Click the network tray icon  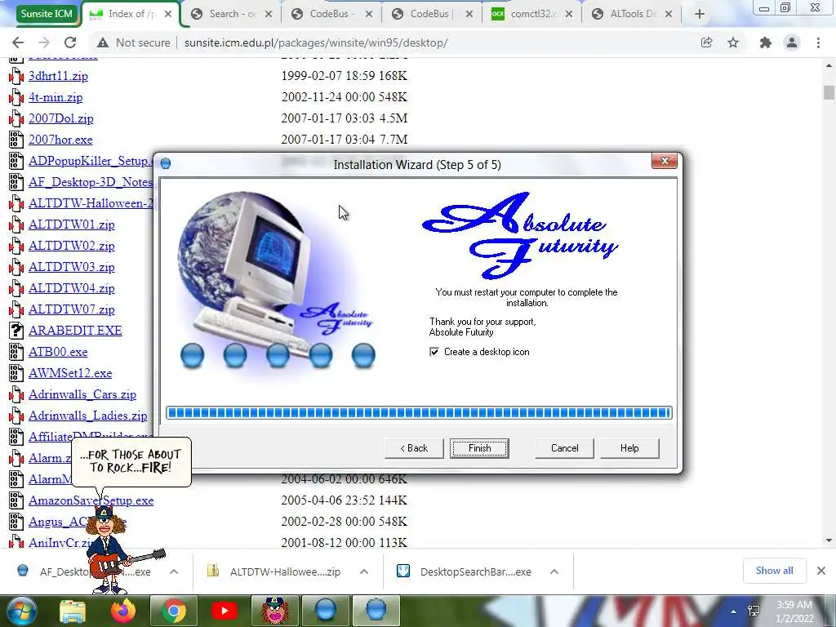click(754, 611)
